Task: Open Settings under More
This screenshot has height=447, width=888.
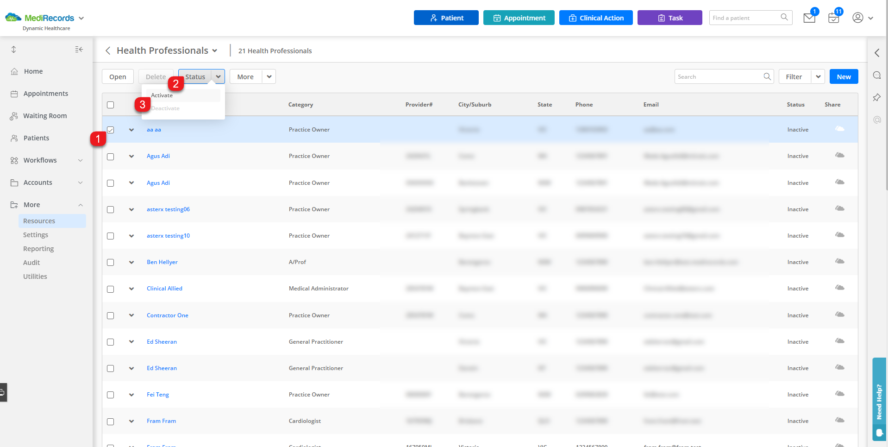Action: [36, 235]
